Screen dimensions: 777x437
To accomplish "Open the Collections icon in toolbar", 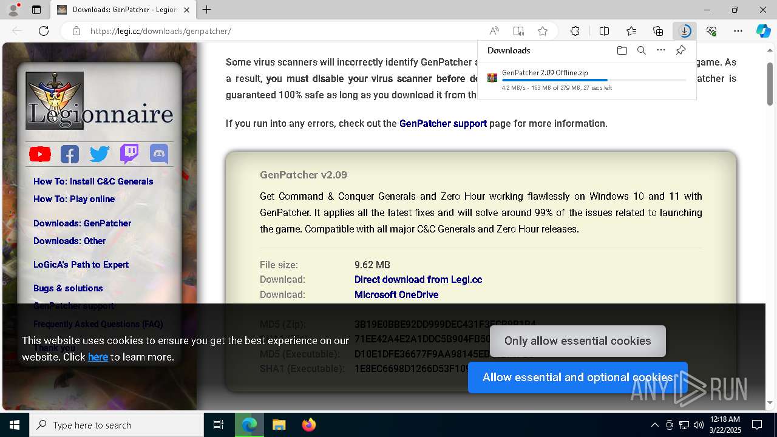I will tap(658, 31).
